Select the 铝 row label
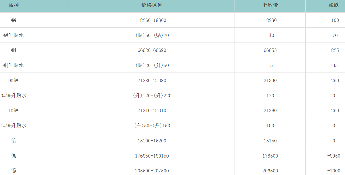 [14, 20]
